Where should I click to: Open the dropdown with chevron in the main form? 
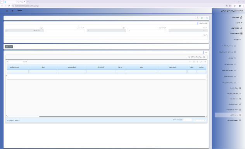pyautogui.click(x=147, y=31)
